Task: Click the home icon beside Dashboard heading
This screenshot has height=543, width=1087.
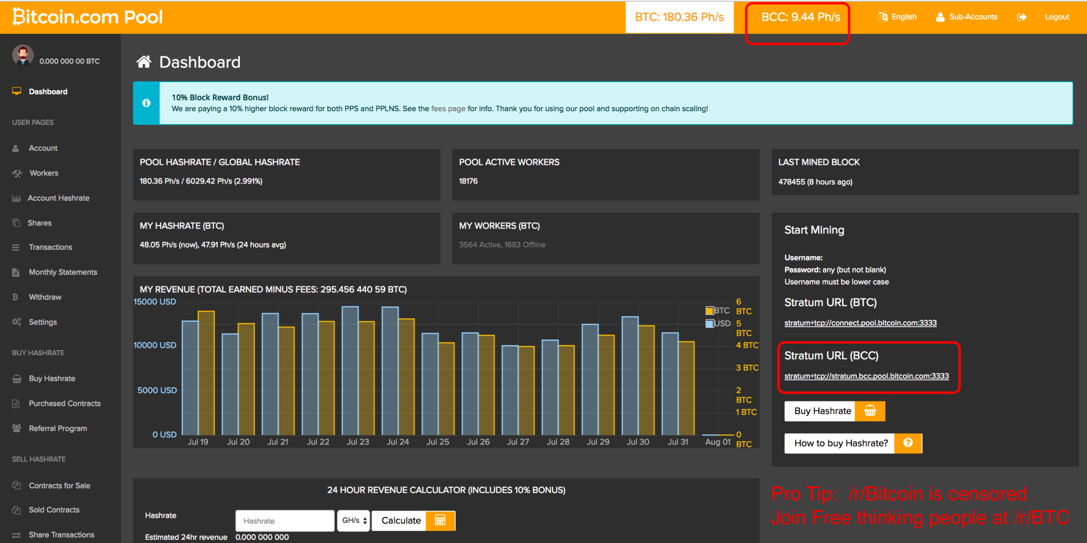Action: 144,62
